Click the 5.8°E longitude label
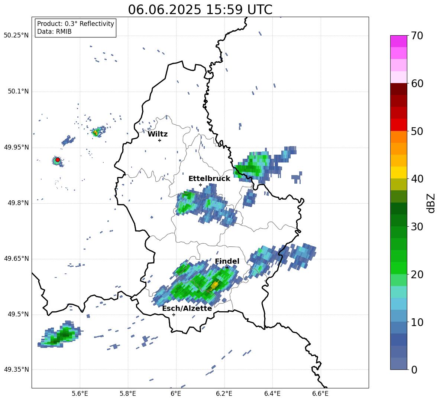This screenshot has width=440, height=401. pos(128,394)
